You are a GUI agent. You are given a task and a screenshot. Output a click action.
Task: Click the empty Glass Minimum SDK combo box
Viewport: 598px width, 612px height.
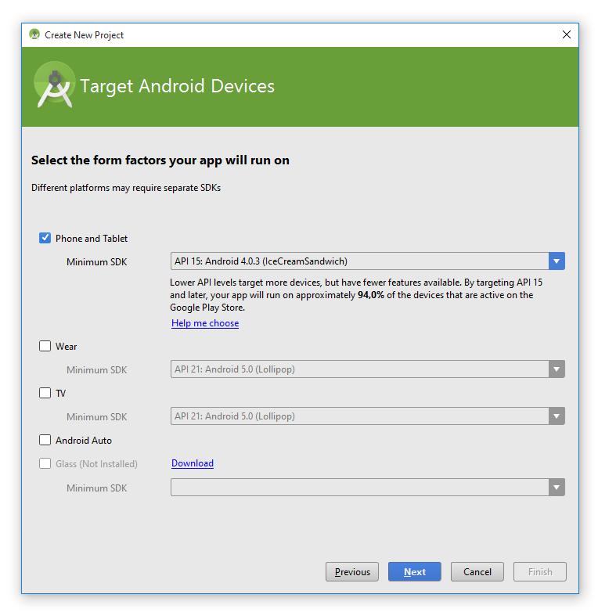[x=368, y=488]
